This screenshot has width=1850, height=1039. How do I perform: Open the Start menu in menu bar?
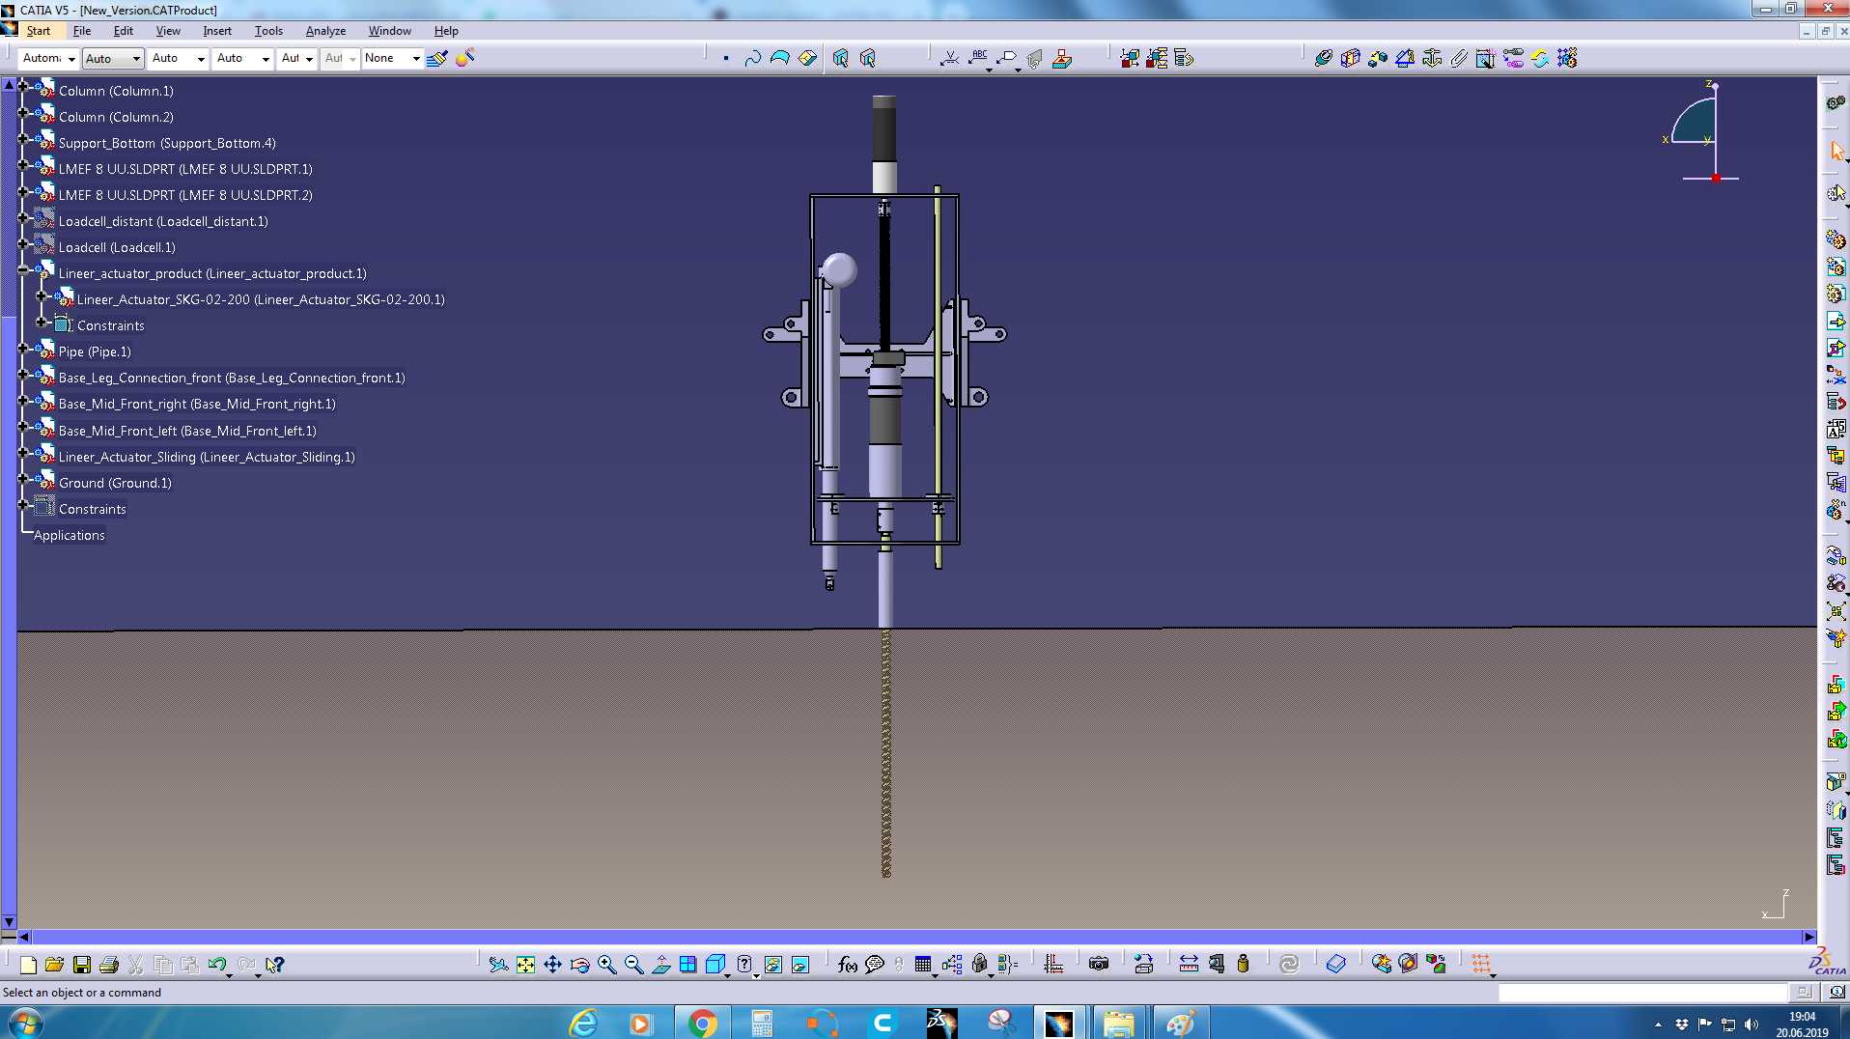coord(39,31)
